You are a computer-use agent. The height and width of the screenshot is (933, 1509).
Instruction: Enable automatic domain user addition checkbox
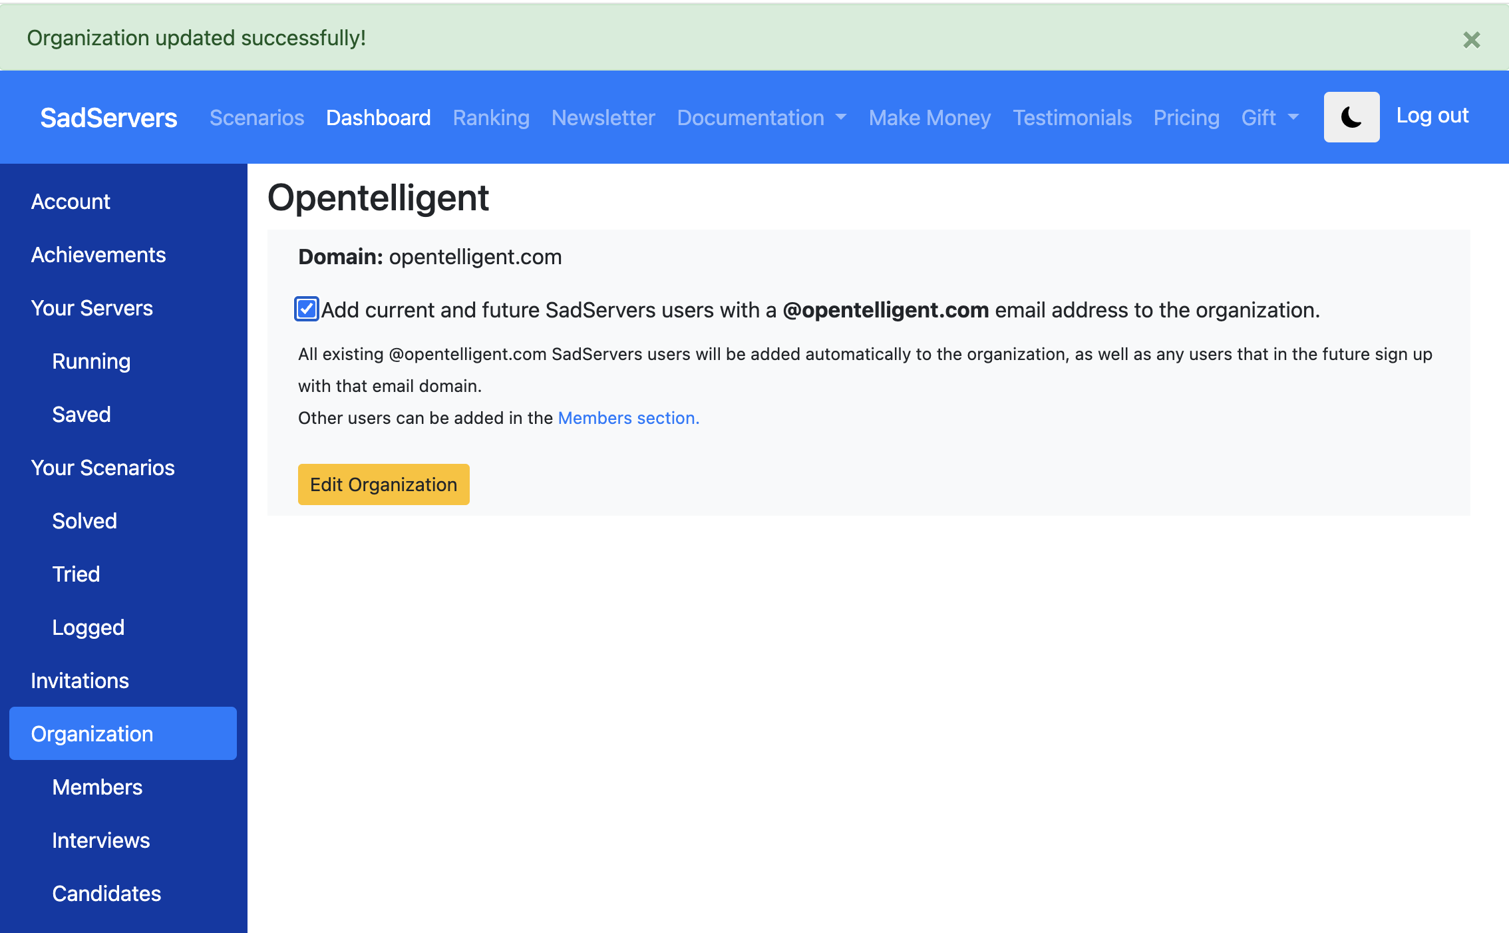[x=306, y=309]
